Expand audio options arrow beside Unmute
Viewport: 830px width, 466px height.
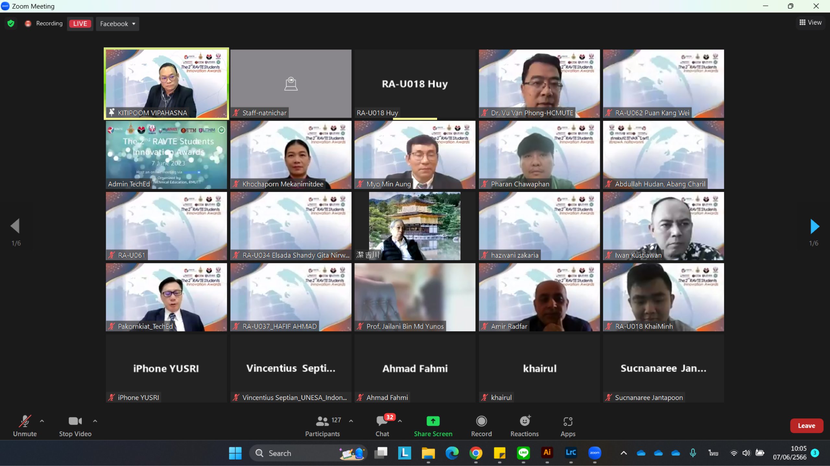42,421
